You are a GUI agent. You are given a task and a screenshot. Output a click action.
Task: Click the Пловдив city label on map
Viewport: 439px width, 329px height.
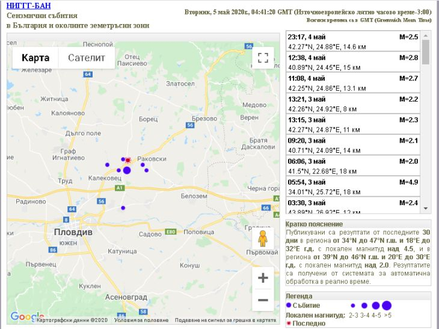(73, 232)
